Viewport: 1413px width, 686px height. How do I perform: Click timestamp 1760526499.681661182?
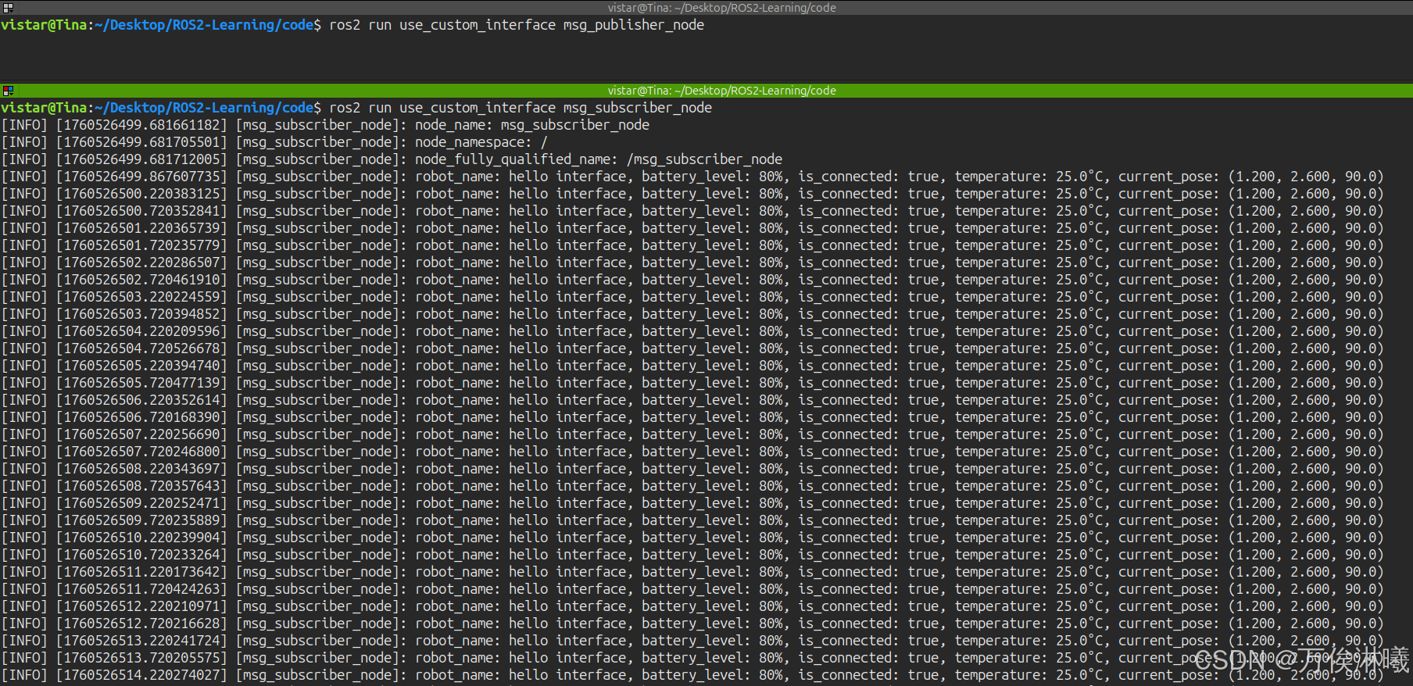[141, 125]
